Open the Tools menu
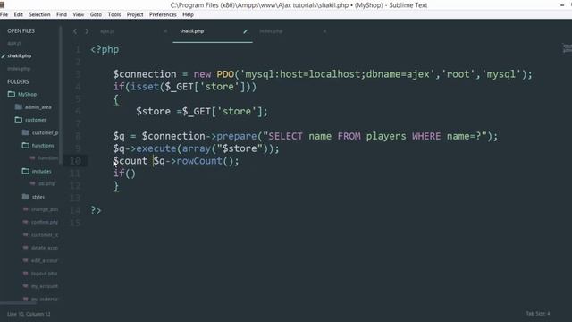 pyautogui.click(x=114, y=14)
